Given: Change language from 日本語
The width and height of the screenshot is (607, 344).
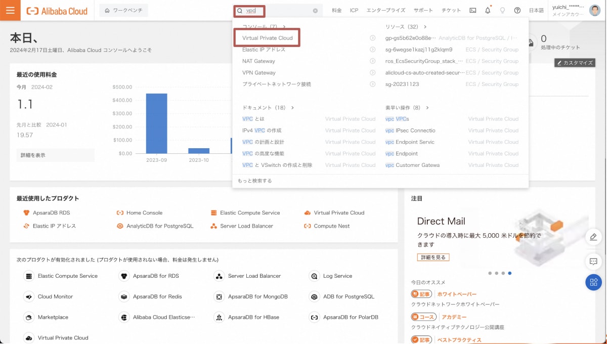Looking at the screenshot, I should pyautogui.click(x=536, y=10).
